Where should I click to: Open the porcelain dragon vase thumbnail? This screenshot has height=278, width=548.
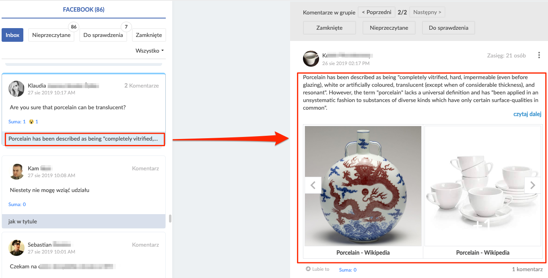click(363, 186)
